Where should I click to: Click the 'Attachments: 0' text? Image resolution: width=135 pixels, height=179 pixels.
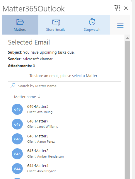21,66
